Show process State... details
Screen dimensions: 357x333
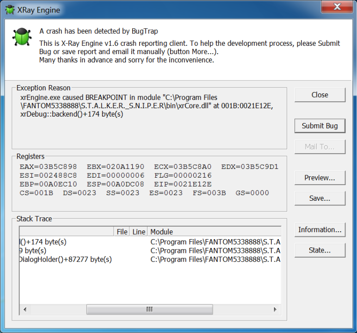[320, 250]
